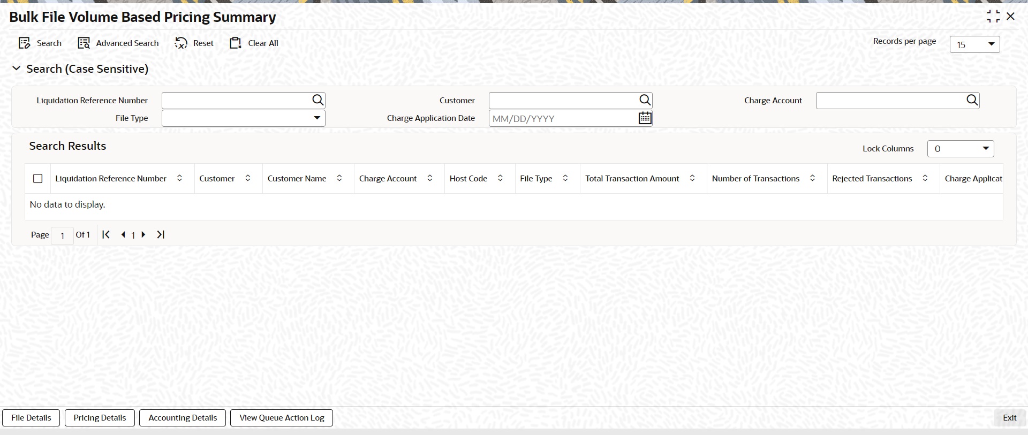Open the Lock Columns dropdown
The image size is (1028, 435).
[x=961, y=149]
